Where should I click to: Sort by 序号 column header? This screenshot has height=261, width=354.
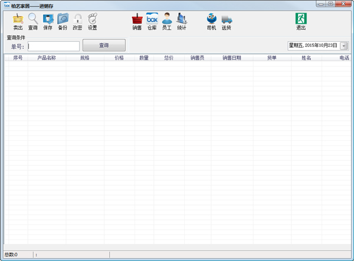tap(18, 58)
